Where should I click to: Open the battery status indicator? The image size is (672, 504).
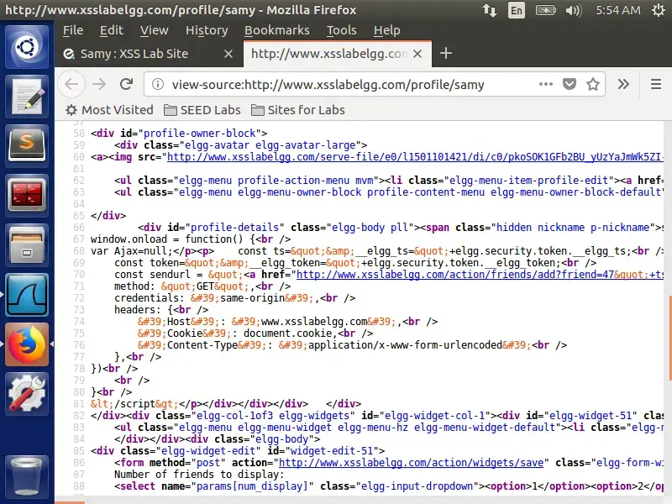[x=545, y=10]
